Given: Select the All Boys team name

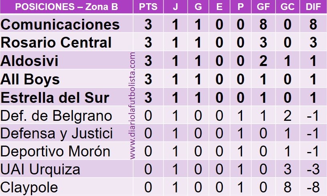Looking at the screenshot, I should coord(30,79).
